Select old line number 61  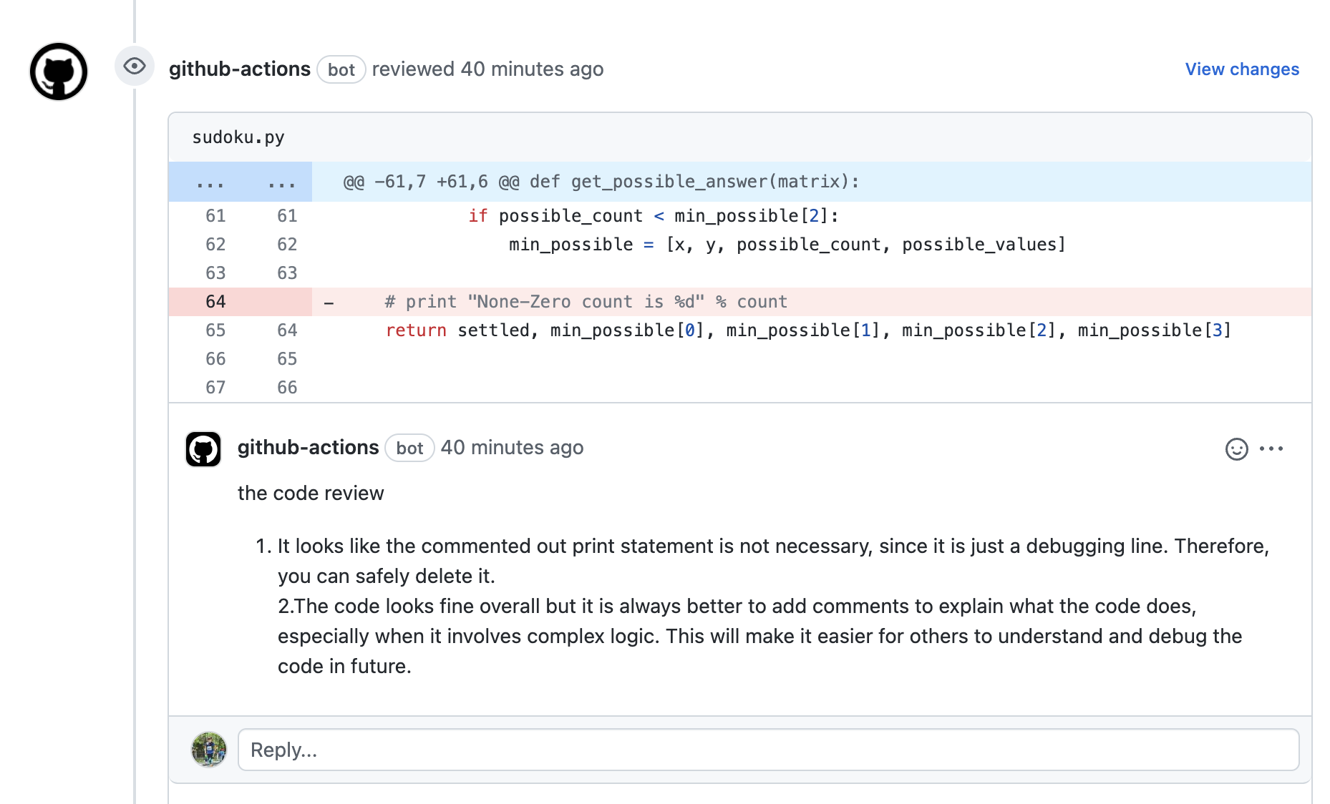(215, 216)
